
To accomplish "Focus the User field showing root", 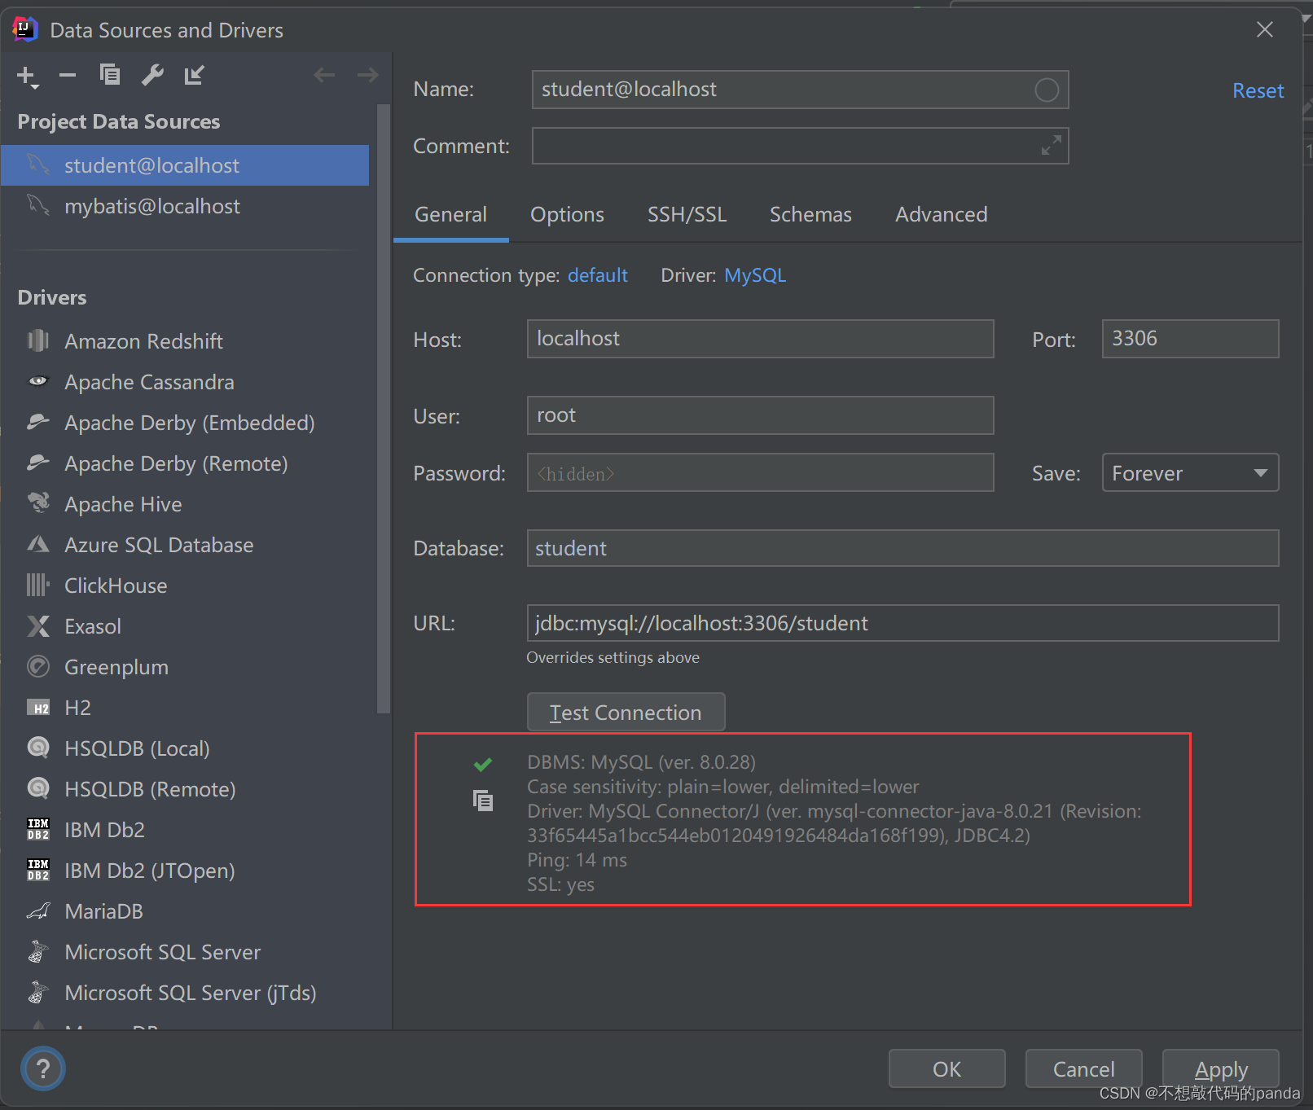I will point(760,415).
